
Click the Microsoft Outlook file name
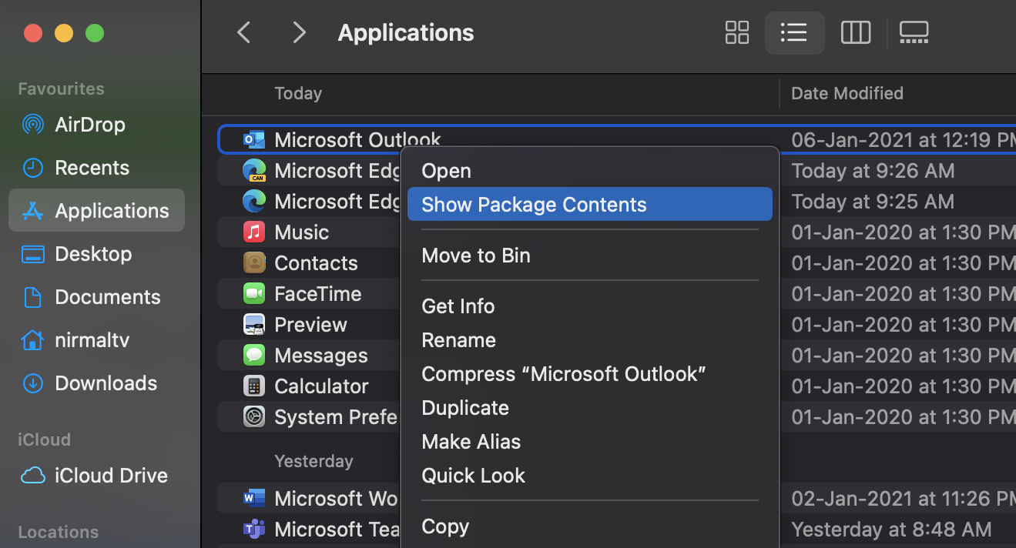(357, 139)
